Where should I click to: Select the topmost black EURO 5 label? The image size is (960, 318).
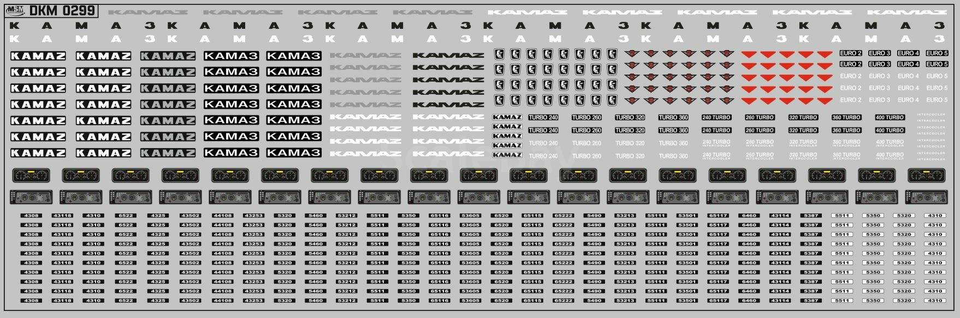click(937, 53)
